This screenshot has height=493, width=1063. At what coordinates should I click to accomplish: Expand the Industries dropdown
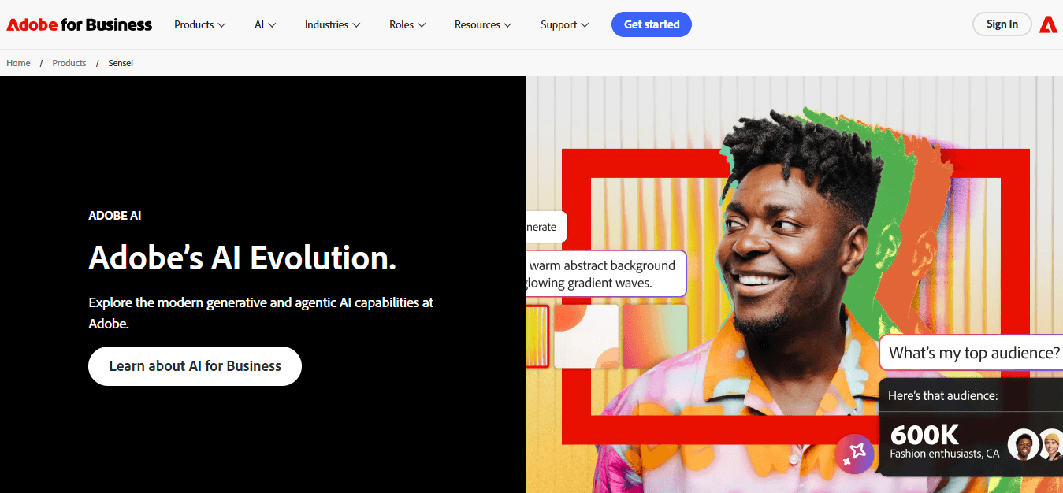tap(333, 24)
